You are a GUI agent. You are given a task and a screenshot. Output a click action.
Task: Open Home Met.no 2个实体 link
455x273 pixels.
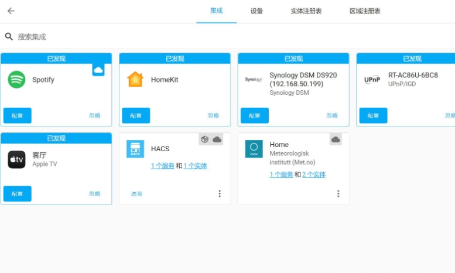click(314, 175)
